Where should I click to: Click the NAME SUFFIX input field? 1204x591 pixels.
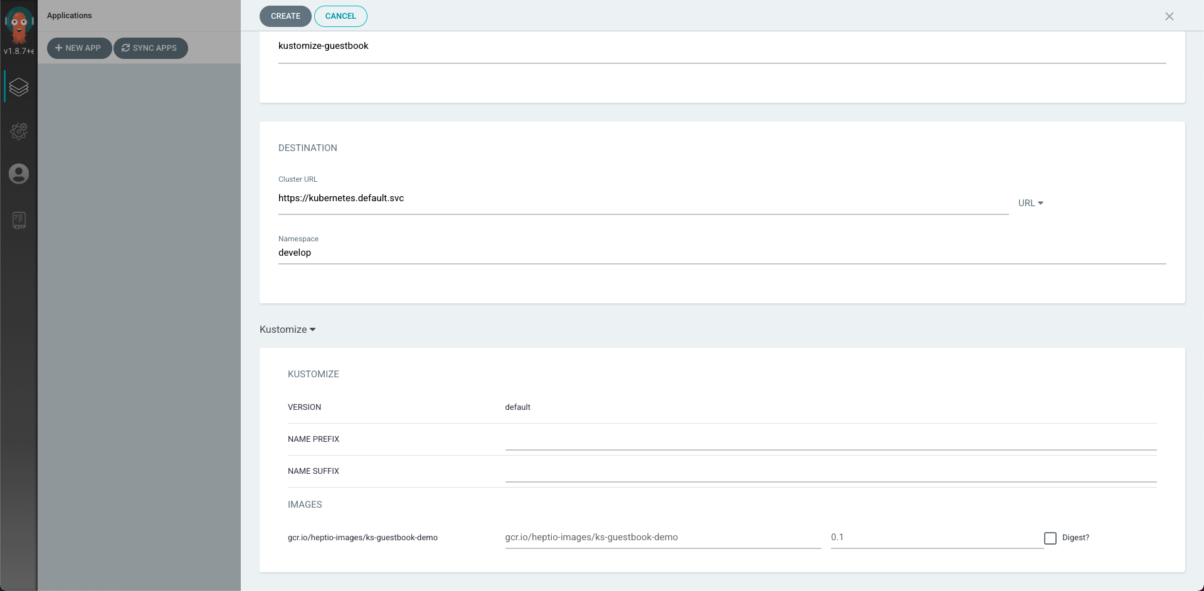(x=830, y=473)
